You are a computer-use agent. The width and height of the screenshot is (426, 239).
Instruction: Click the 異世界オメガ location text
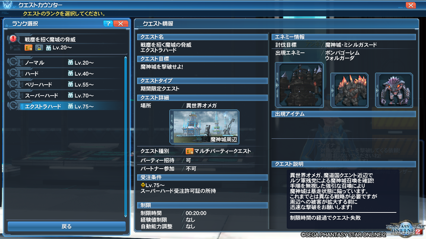click(201, 106)
